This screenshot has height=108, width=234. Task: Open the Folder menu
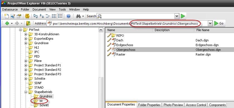tap(25, 9)
